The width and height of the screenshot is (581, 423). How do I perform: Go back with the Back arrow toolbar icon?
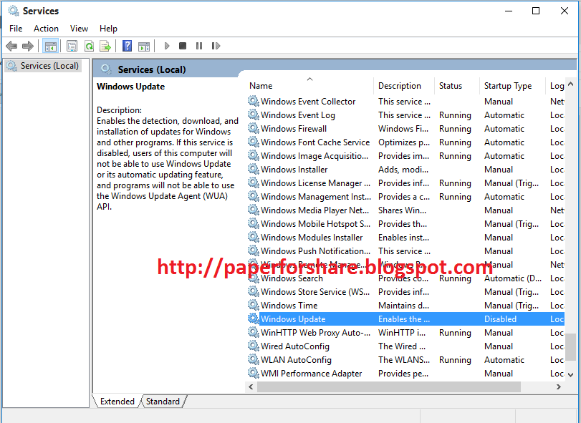[11, 46]
